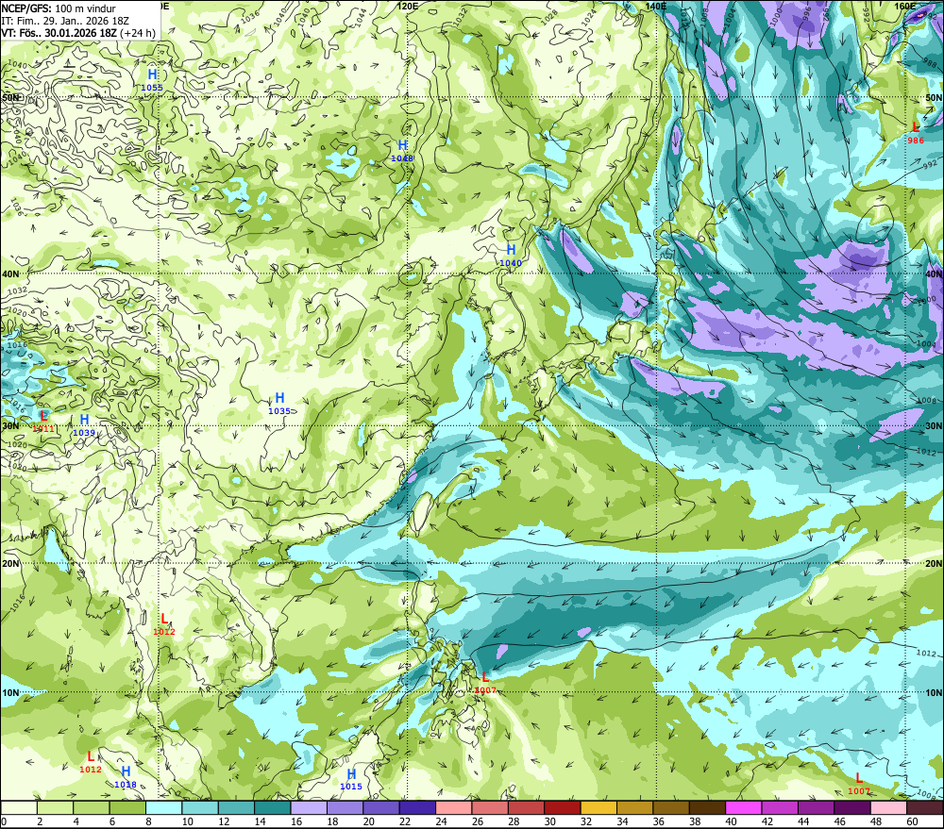The image size is (944, 829).
Task: Pick the light pink 48–60 legend swatch
Action: [x=888, y=807]
